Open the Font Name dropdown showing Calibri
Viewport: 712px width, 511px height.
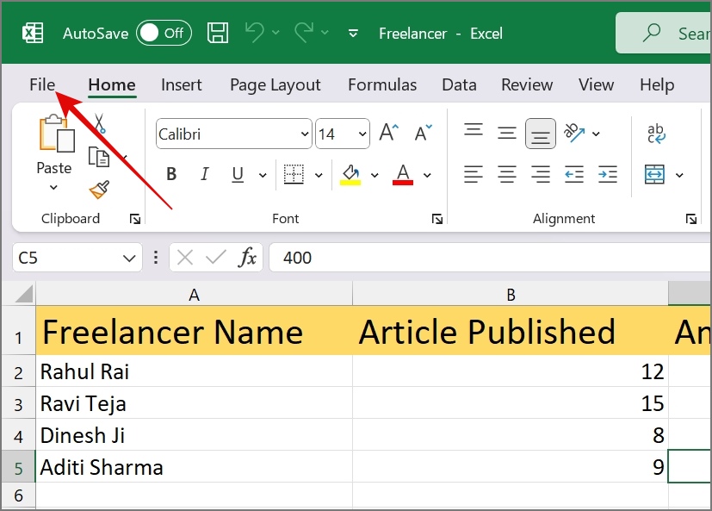(303, 134)
